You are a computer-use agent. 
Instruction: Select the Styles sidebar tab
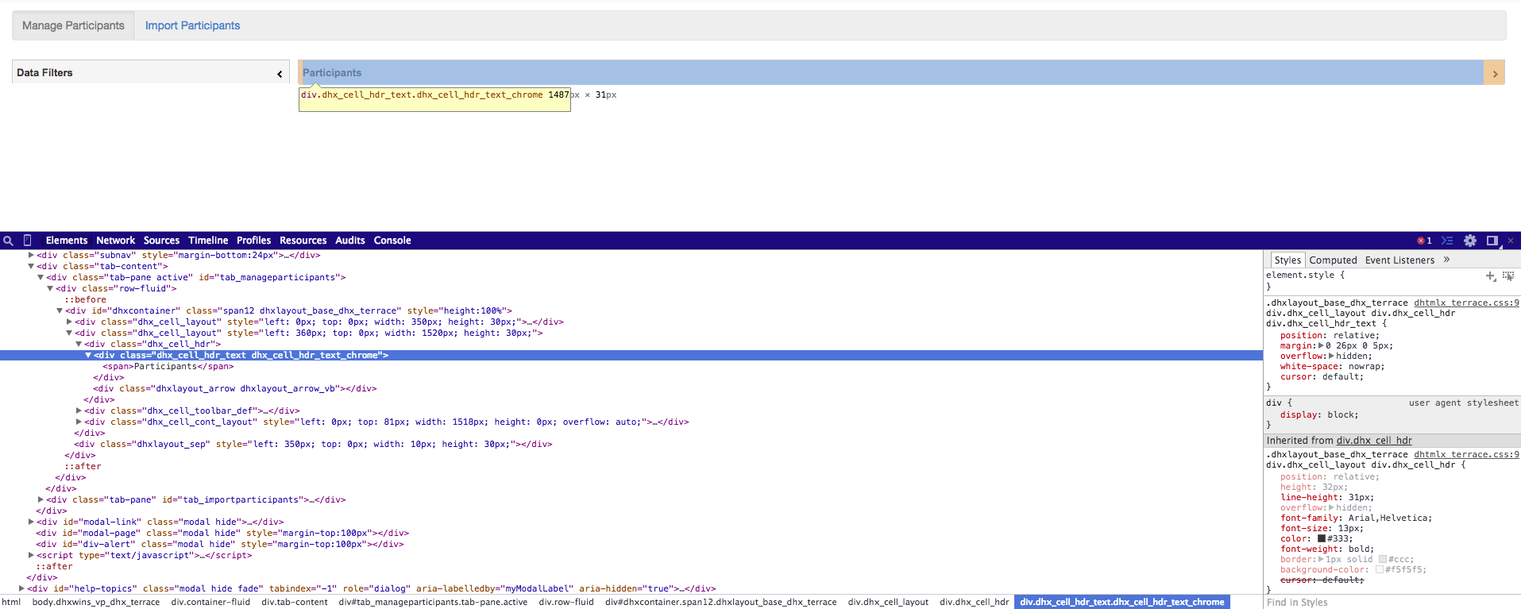(1287, 260)
